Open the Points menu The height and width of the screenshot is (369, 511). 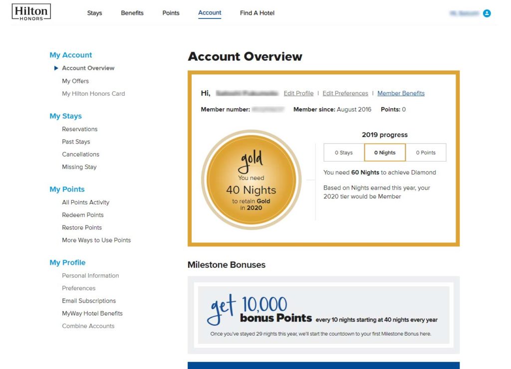171,13
